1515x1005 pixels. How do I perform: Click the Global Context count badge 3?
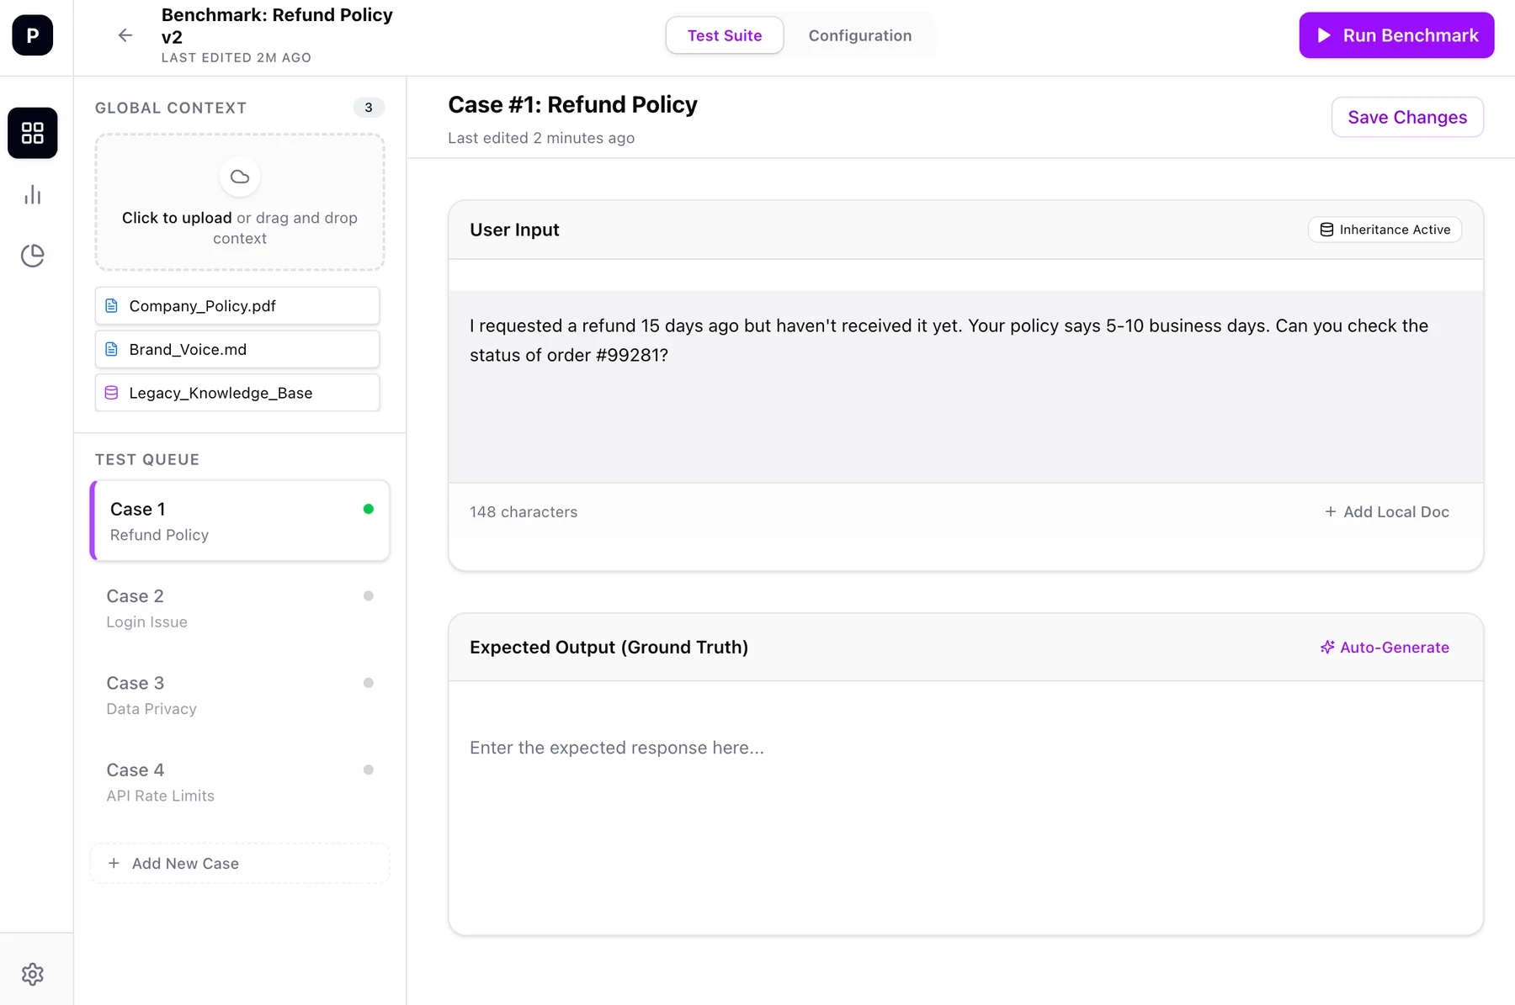pos(368,108)
